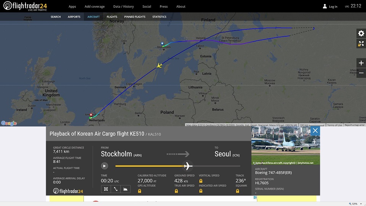
Task: Open the Korean Air 747 aircraft photo
Action: pyautogui.click(x=286, y=145)
